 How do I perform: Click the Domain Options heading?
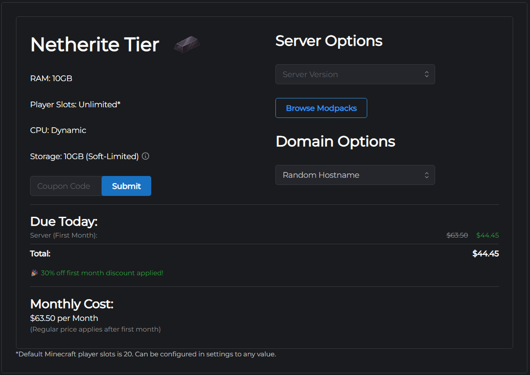click(x=335, y=141)
